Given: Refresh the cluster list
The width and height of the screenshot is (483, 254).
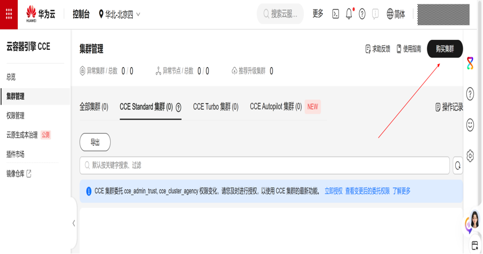Looking at the screenshot, I should point(458,165).
